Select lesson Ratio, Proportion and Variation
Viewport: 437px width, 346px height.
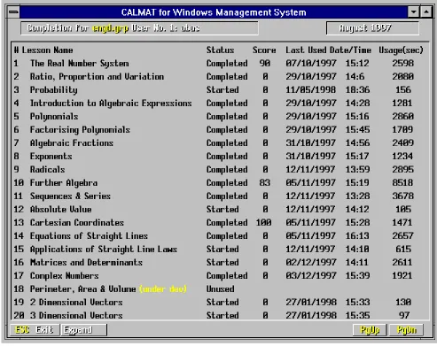(97, 77)
